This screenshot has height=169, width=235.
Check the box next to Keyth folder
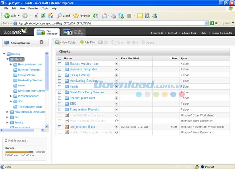pyautogui.click(x=60, y=86)
